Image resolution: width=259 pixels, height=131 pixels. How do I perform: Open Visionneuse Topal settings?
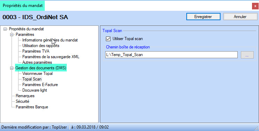point(37,74)
